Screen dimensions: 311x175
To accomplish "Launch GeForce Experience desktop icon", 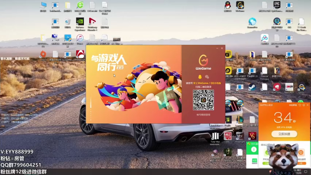I will tap(80, 24).
